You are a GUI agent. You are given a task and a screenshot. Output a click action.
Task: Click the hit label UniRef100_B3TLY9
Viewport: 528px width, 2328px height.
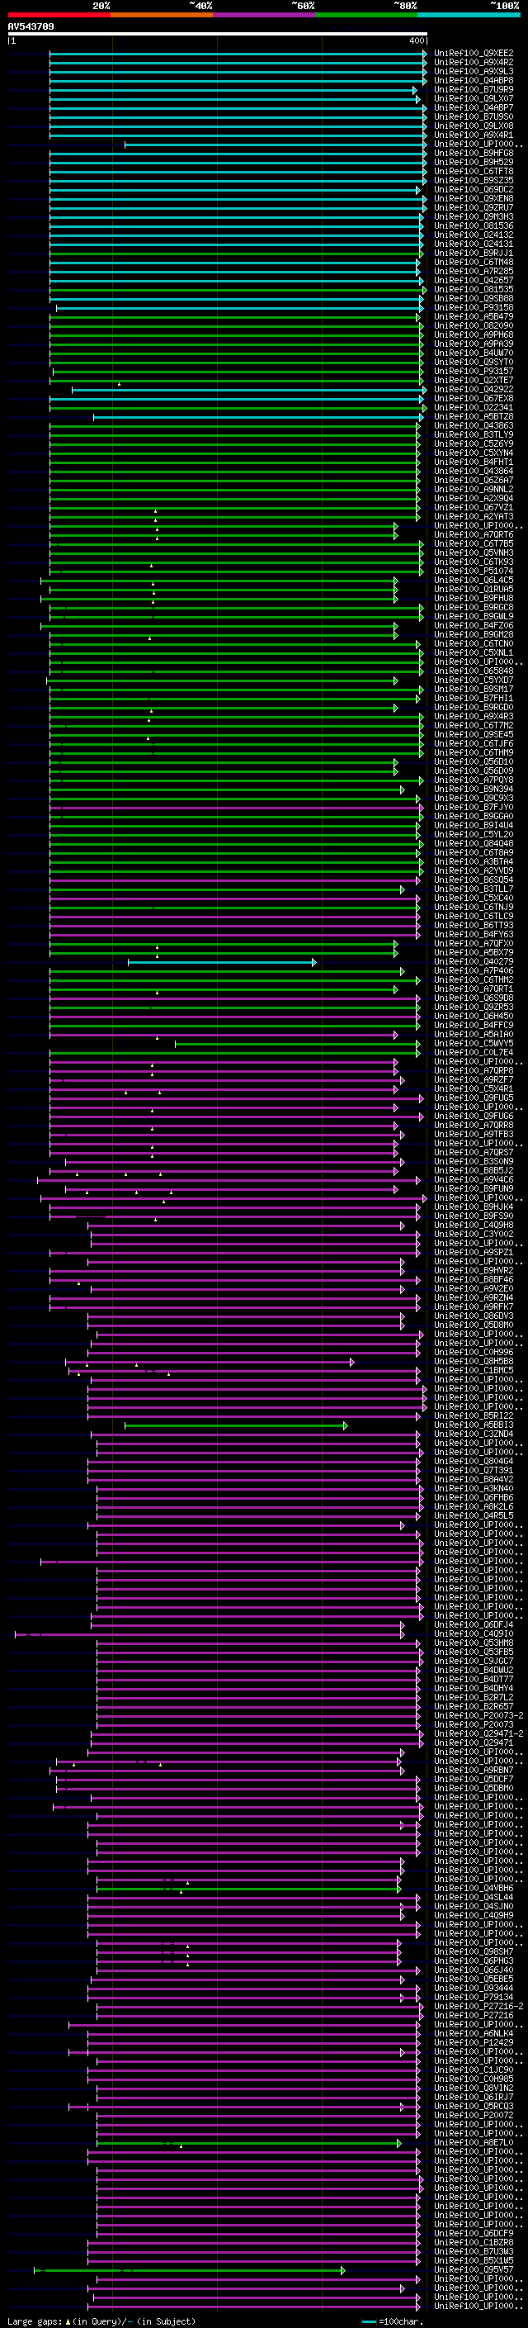click(474, 434)
